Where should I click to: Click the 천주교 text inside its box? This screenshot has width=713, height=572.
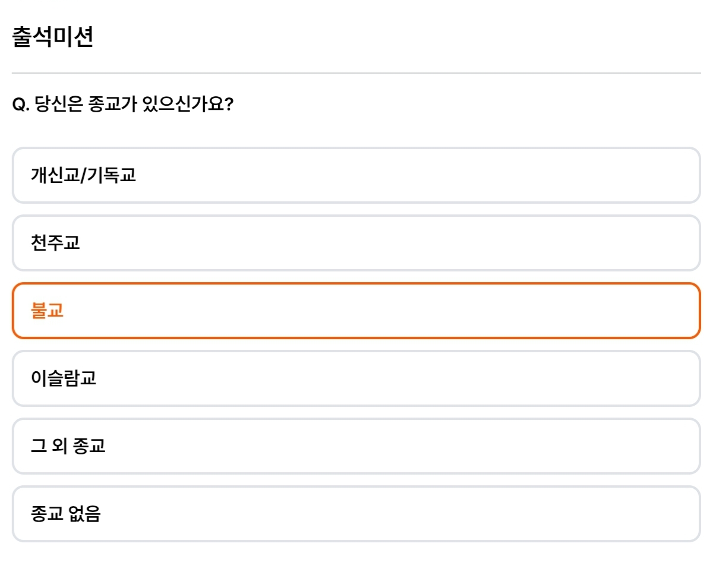tap(55, 243)
